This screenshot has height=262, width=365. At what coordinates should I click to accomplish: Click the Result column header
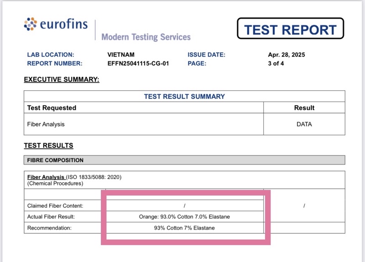tap(304, 108)
